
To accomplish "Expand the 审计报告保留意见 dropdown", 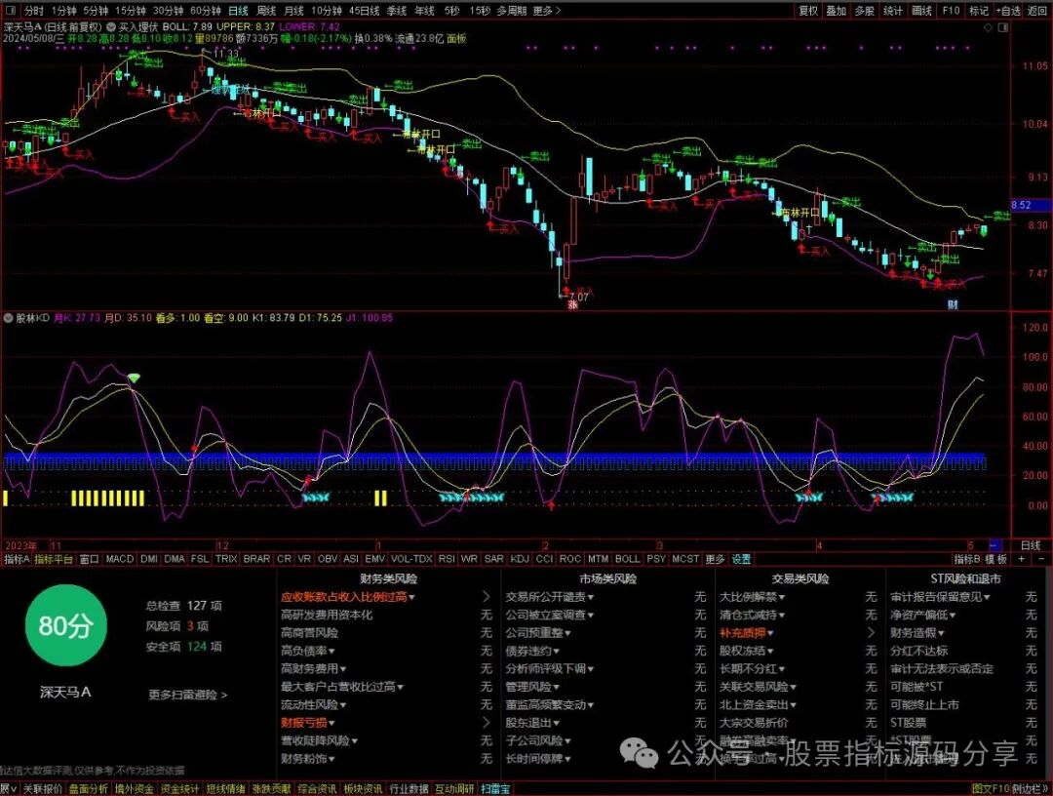I will (x=987, y=596).
